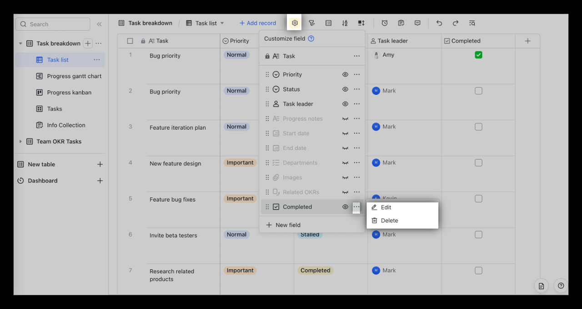Collapse the Task breakdown table group

[x=20, y=44]
